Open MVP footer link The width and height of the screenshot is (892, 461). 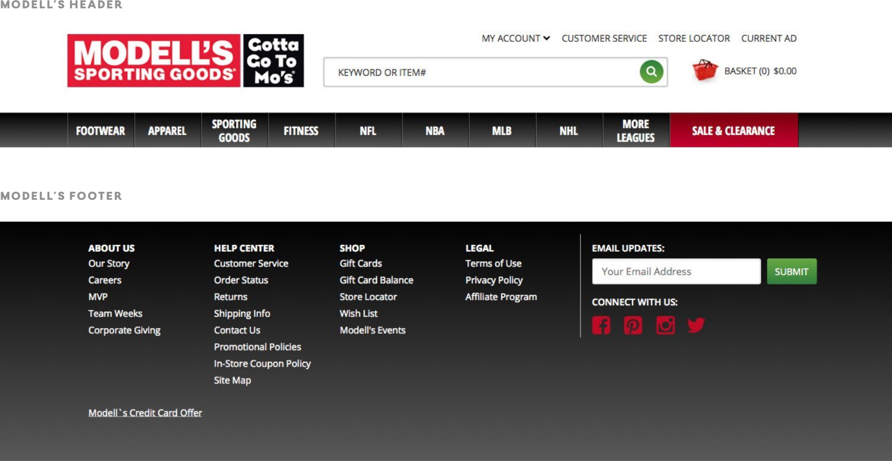(x=98, y=297)
